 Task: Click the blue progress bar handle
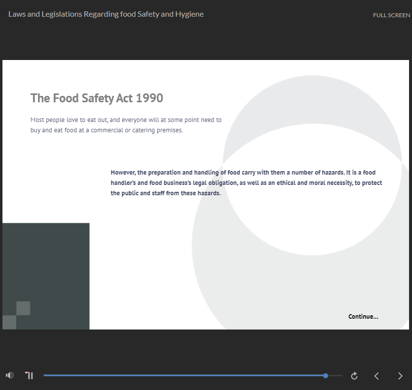(x=326, y=376)
